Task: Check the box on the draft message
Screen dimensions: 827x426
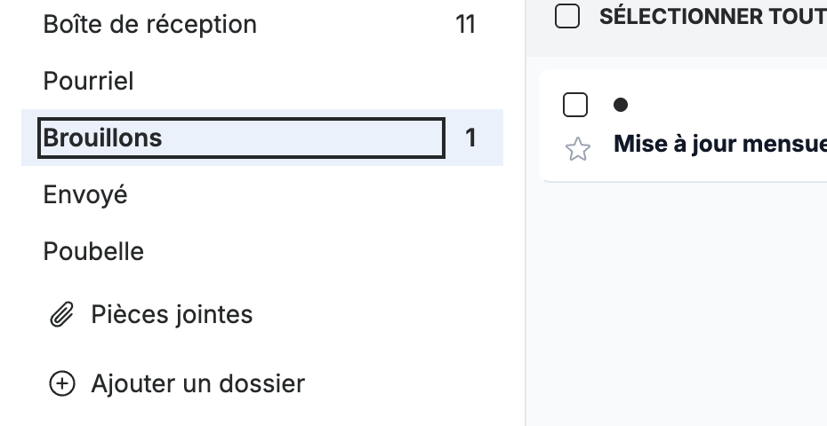Action: 574,104
